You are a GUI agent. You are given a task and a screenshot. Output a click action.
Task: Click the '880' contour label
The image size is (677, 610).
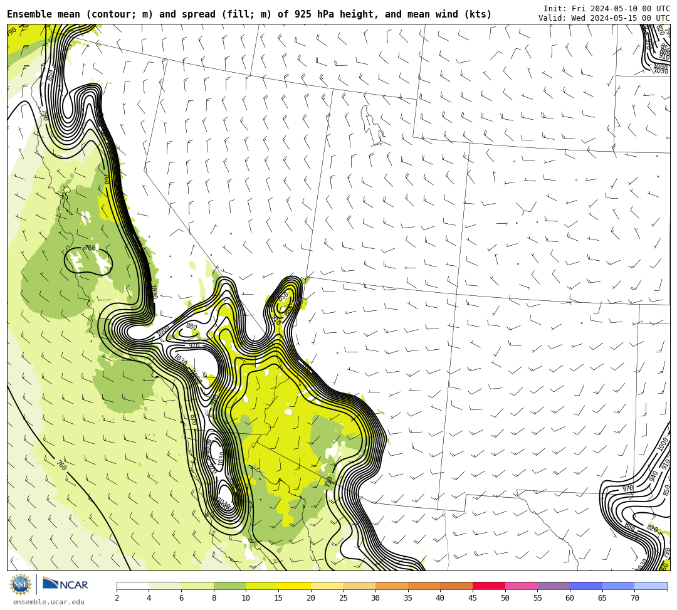click(x=191, y=327)
